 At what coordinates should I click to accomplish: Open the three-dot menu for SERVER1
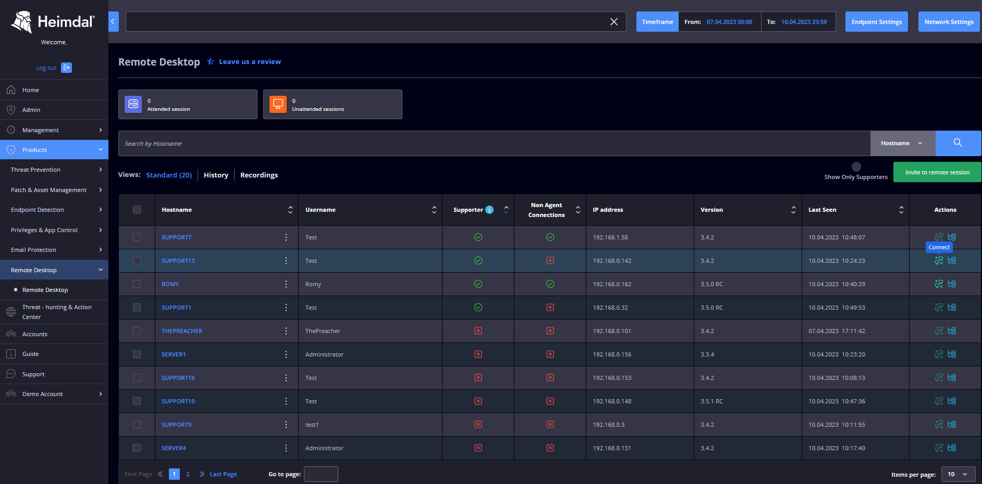tap(286, 354)
